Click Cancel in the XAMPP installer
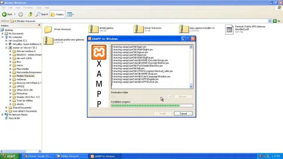 tap(184, 114)
